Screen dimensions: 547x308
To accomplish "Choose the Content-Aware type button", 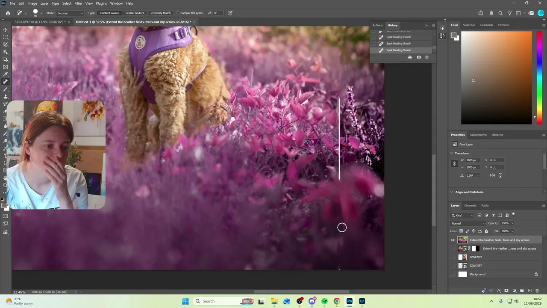I will point(109,13).
